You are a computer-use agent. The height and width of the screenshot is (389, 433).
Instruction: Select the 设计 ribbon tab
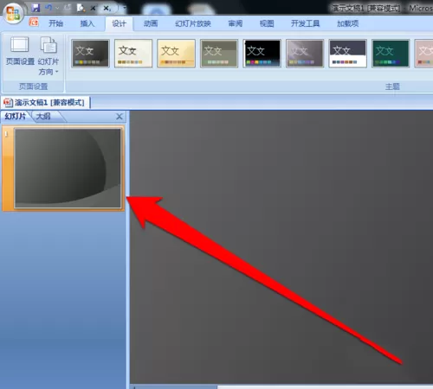(x=119, y=23)
